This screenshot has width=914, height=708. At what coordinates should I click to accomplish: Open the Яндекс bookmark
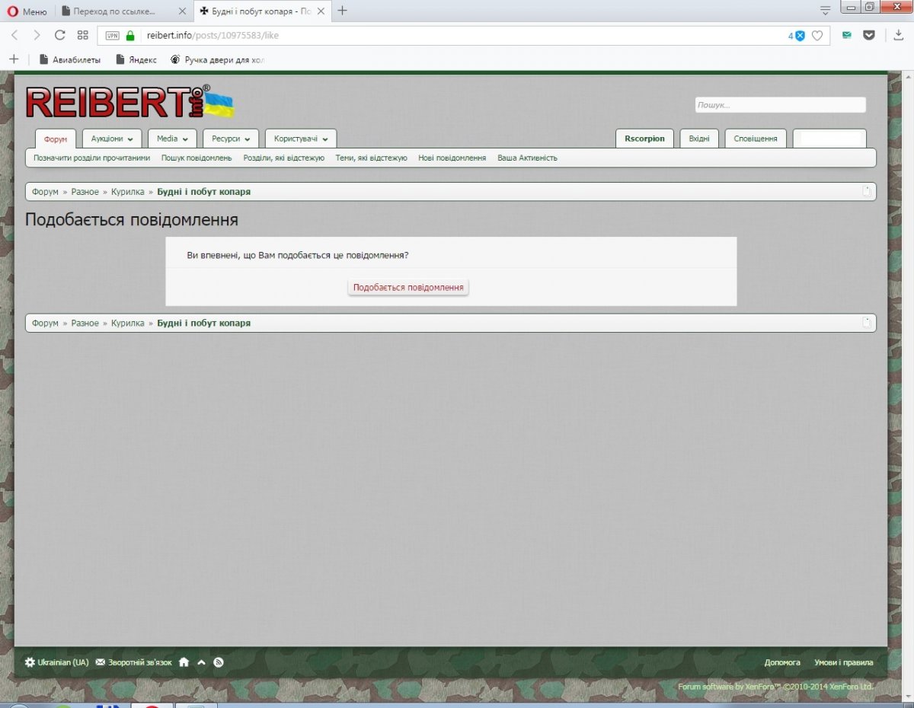click(136, 59)
